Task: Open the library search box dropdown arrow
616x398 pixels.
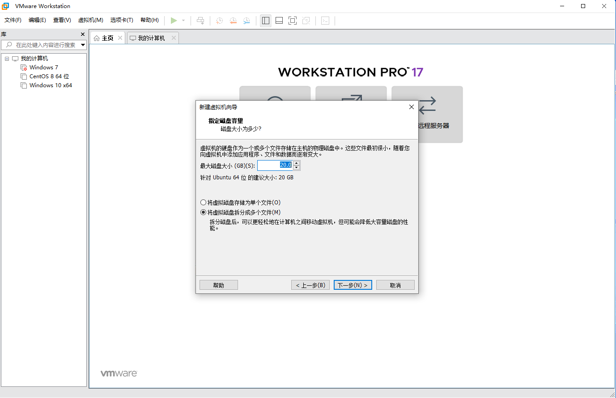Action: 83,45
